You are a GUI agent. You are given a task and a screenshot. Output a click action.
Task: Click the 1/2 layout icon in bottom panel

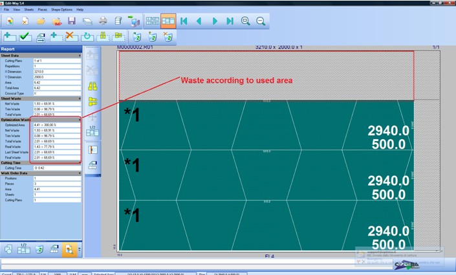coord(23,249)
